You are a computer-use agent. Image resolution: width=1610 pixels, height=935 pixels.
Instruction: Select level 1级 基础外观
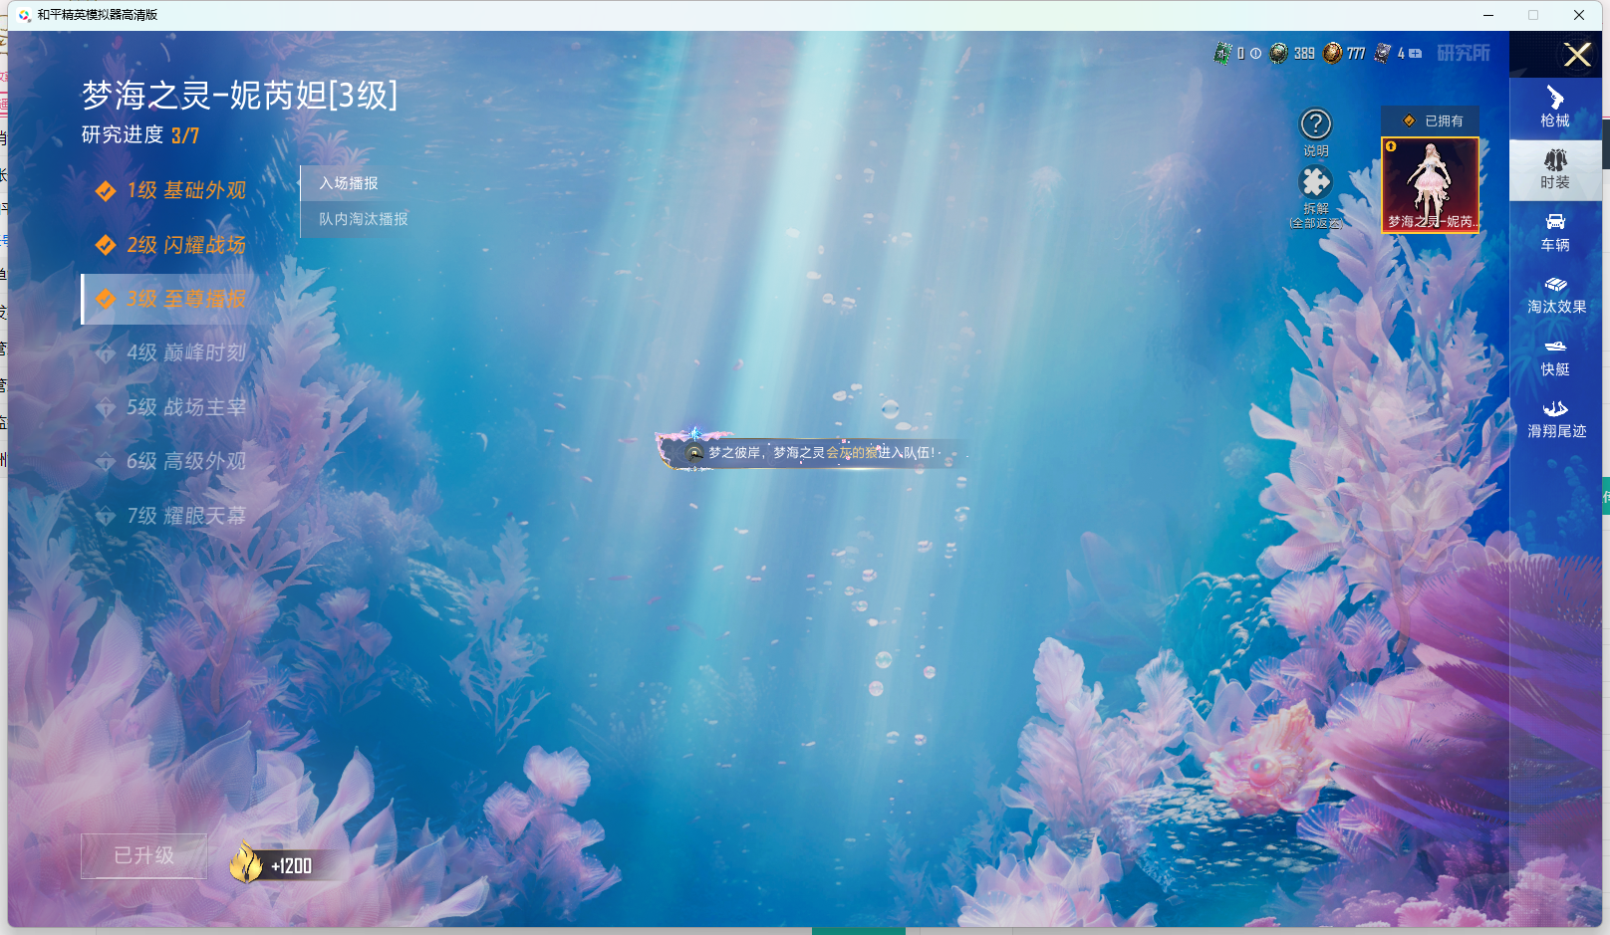click(x=185, y=190)
